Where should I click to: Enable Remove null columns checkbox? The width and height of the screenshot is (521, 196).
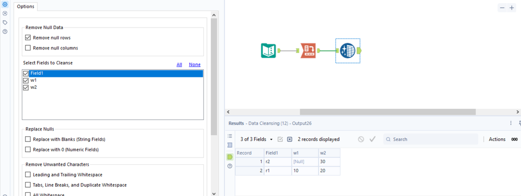click(x=28, y=48)
